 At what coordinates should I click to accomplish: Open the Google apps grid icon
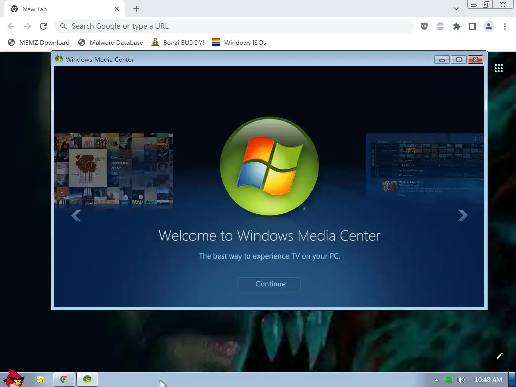click(x=499, y=68)
